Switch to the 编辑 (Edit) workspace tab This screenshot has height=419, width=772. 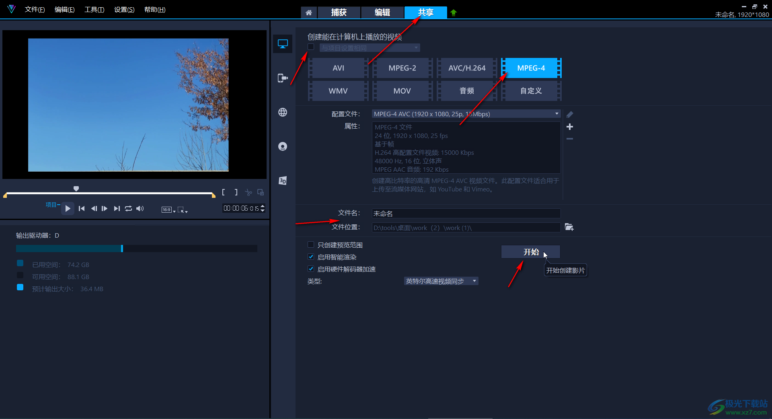[x=382, y=12]
